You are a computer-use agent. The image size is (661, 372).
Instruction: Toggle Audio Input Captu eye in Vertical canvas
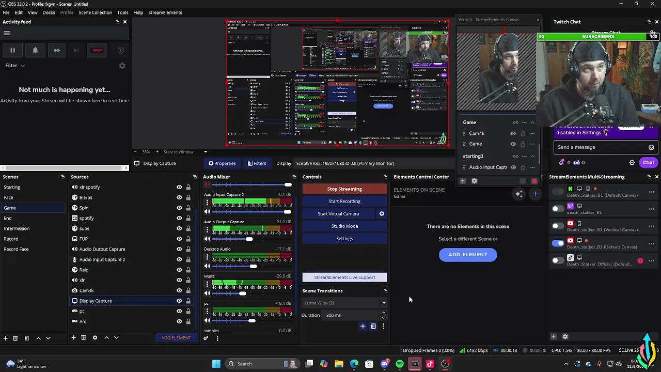pyautogui.click(x=513, y=167)
